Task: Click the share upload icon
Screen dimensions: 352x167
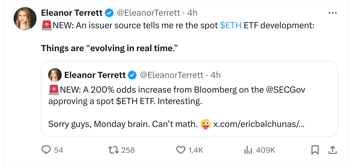Action: (332, 150)
